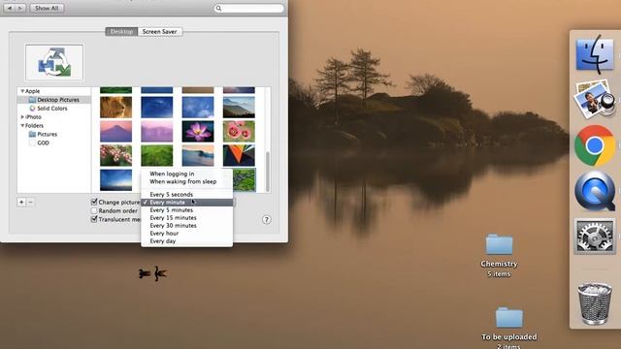The height and width of the screenshot is (349, 621).
Task: Select the green grass wallpaper thumbnail
Action: coord(157,155)
